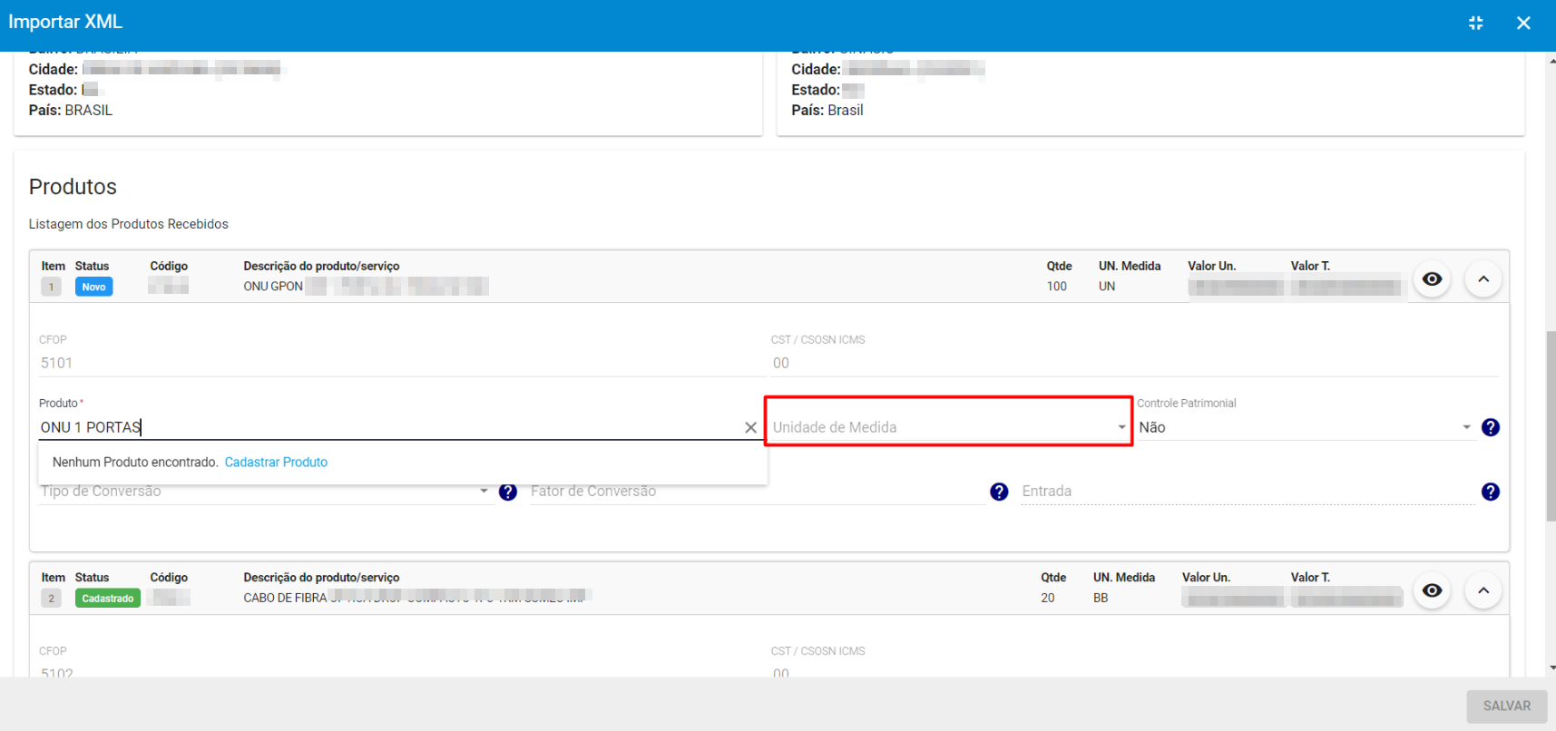Click 'ONU GPON' product description
This screenshot has height=731, width=1556.
273,287
